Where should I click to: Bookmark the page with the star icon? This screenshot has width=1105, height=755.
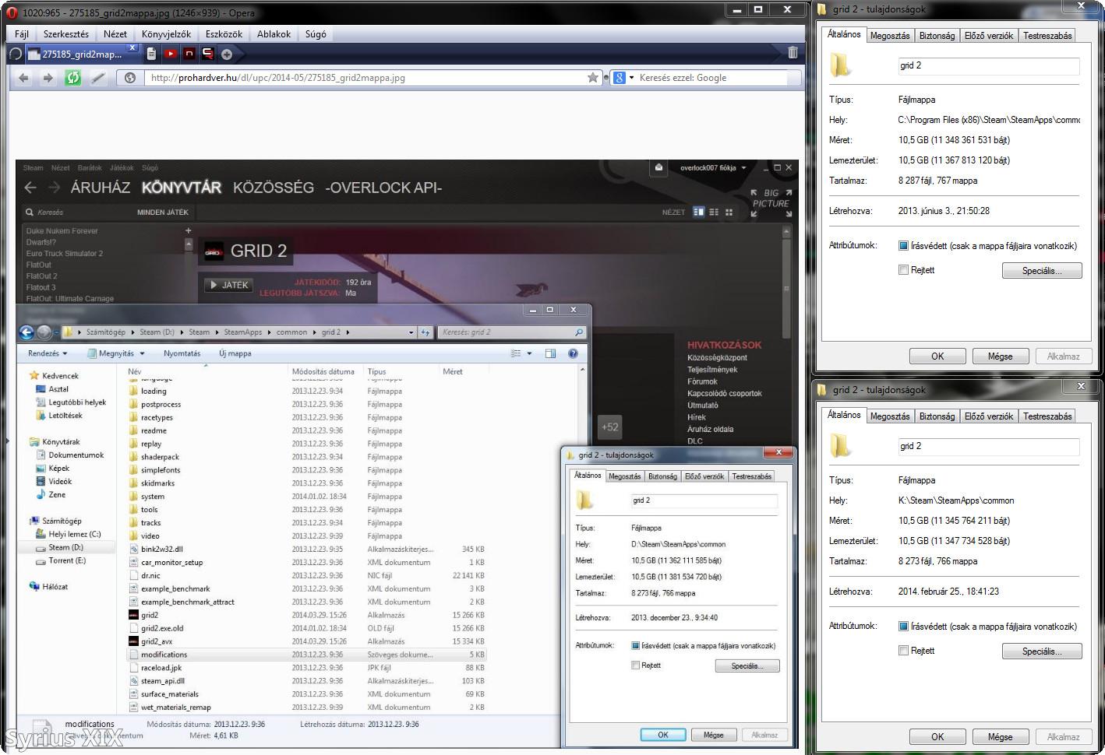(x=593, y=78)
